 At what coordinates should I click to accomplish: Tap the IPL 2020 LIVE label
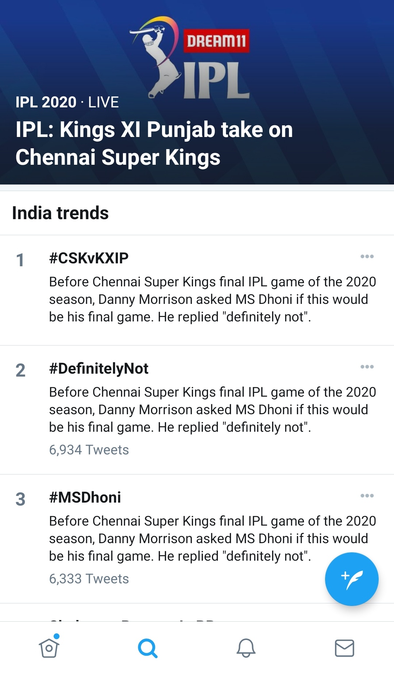67,102
